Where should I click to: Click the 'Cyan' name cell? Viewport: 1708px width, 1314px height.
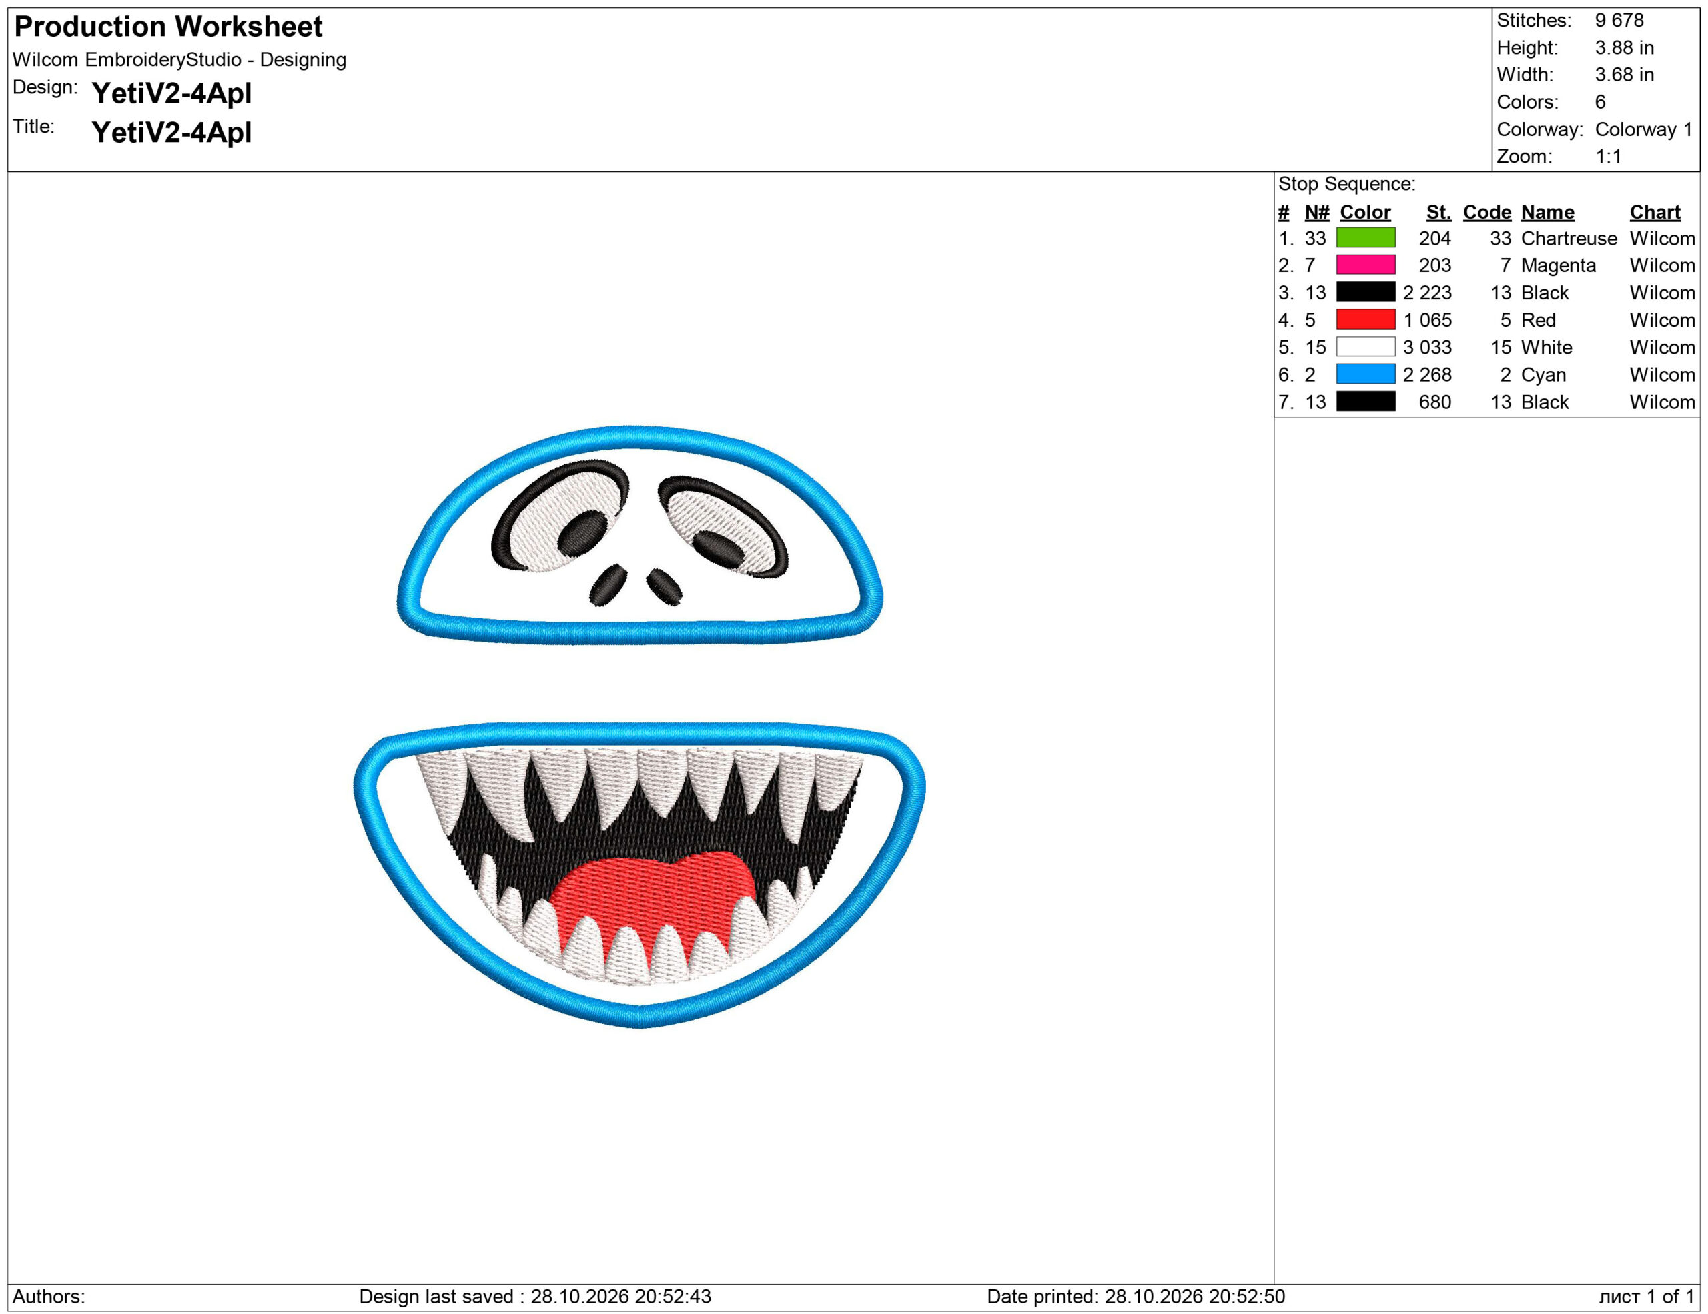click(1543, 374)
